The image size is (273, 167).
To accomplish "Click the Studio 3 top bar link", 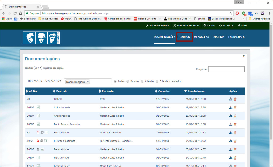I will (x=226, y=25).
